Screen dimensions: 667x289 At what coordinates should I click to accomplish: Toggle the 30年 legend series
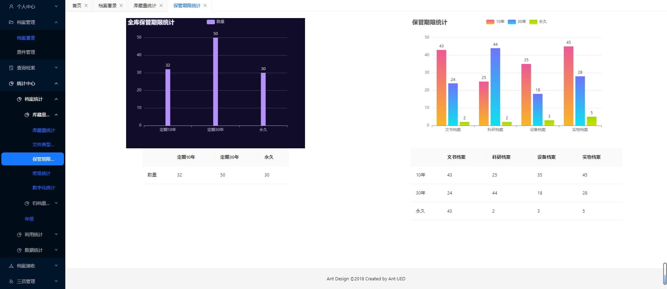click(517, 22)
